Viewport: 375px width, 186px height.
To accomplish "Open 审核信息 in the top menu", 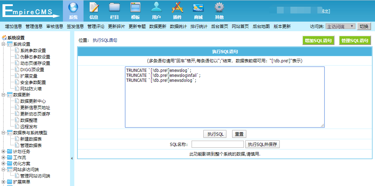I will tap(55, 27).
